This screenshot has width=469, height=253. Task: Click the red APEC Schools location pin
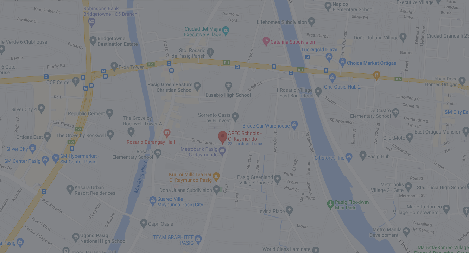coord(222,137)
